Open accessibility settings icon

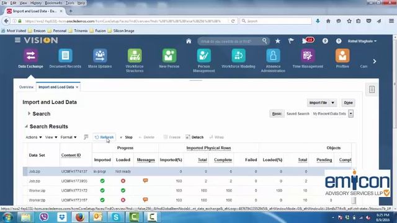click(x=325, y=41)
